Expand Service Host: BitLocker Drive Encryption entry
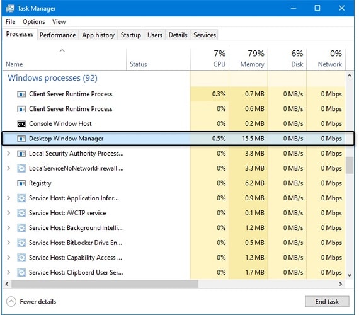The image size is (359, 315). tap(8, 243)
